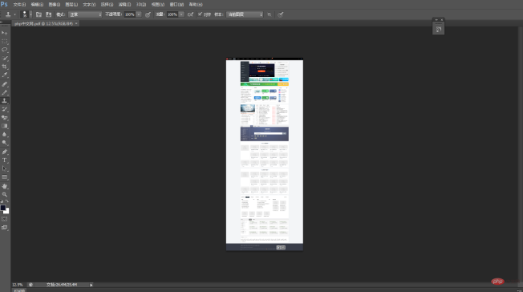The height and width of the screenshot is (292, 523).
Task: Expand the opacity percentage slider arrow
Action: (x=139, y=14)
